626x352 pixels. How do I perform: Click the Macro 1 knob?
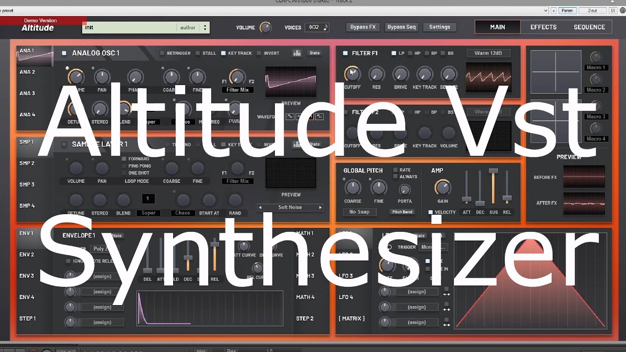[x=596, y=57]
